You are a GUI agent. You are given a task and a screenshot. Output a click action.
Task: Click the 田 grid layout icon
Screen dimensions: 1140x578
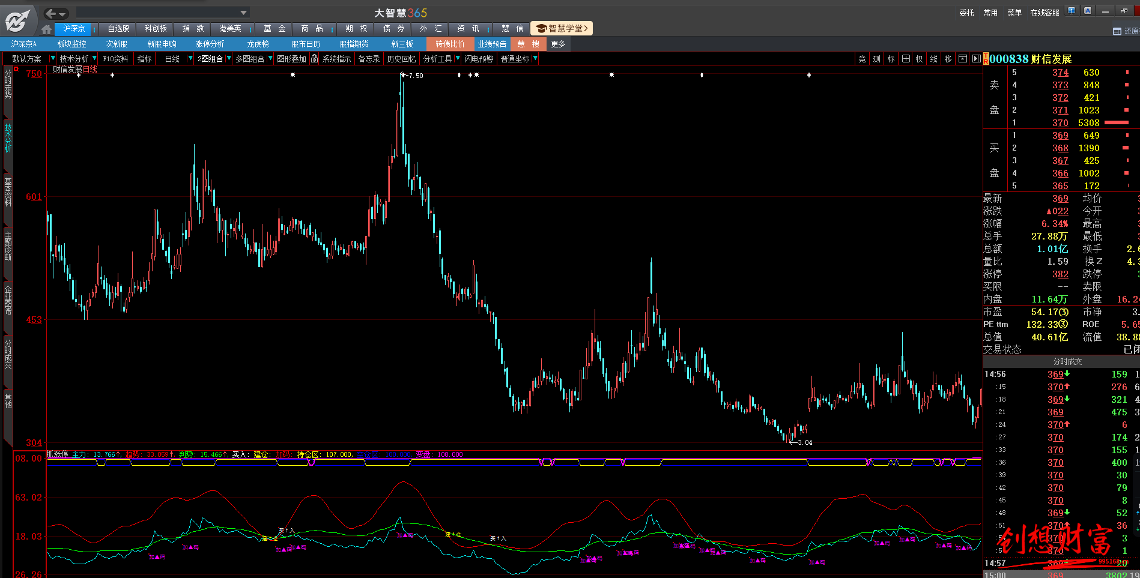tap(906, 59)
